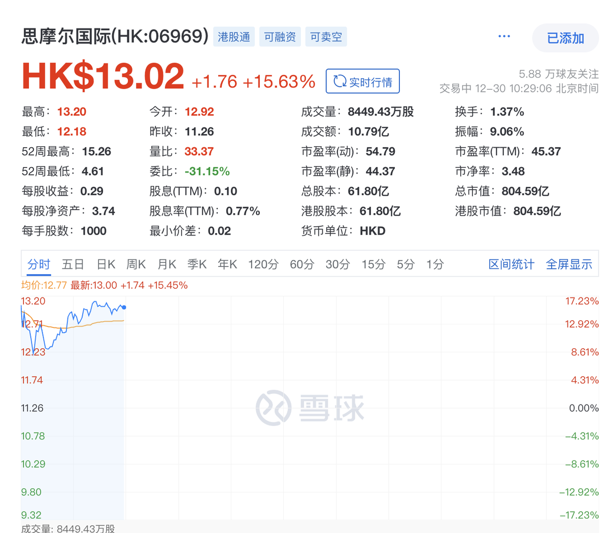This screenshot has height=533, width=609.
Task: Click the 52周最高 value 15.26
Action: pos(96,151)
